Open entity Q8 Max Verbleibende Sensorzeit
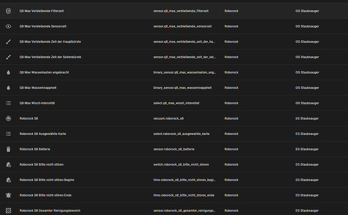348x215 pixels. point(43,26)
